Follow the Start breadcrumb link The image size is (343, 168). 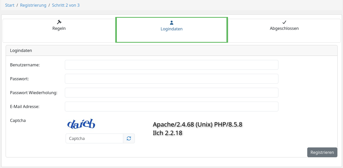click(10, 5)
